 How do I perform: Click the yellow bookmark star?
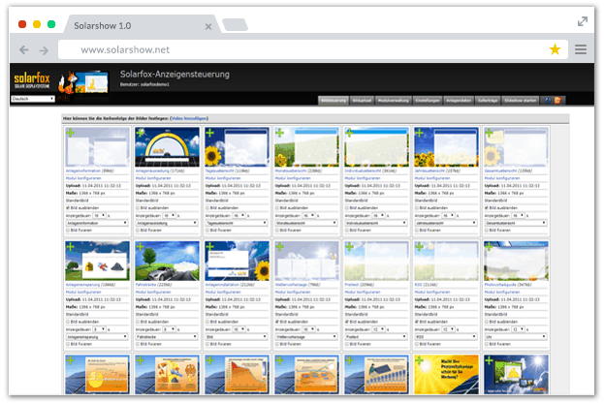555,49
